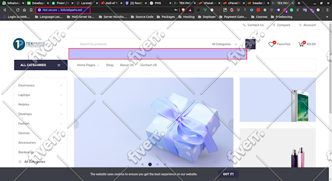The height and width of the screenshot is (181, 332).
Task: Go back with the browser back arrow
Action: click(5, 10)
